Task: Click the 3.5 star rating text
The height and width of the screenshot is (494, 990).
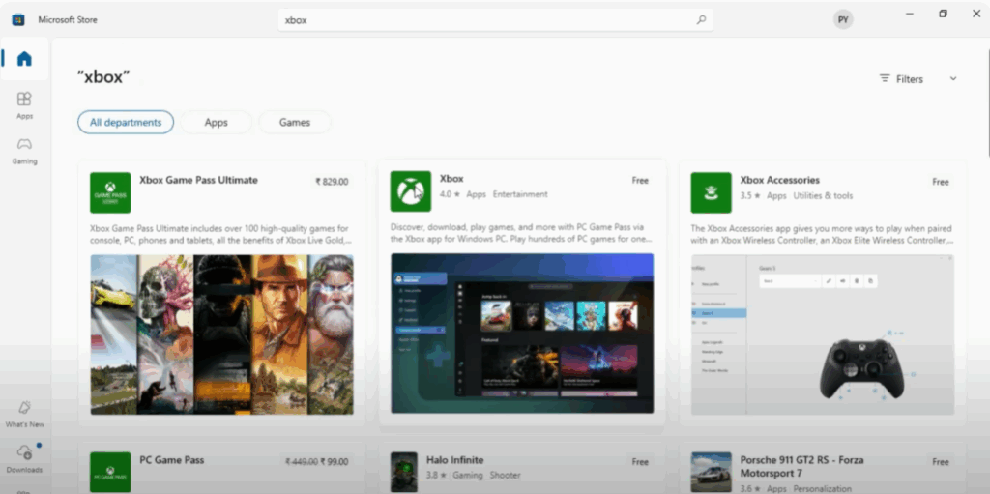Action: 750,196
